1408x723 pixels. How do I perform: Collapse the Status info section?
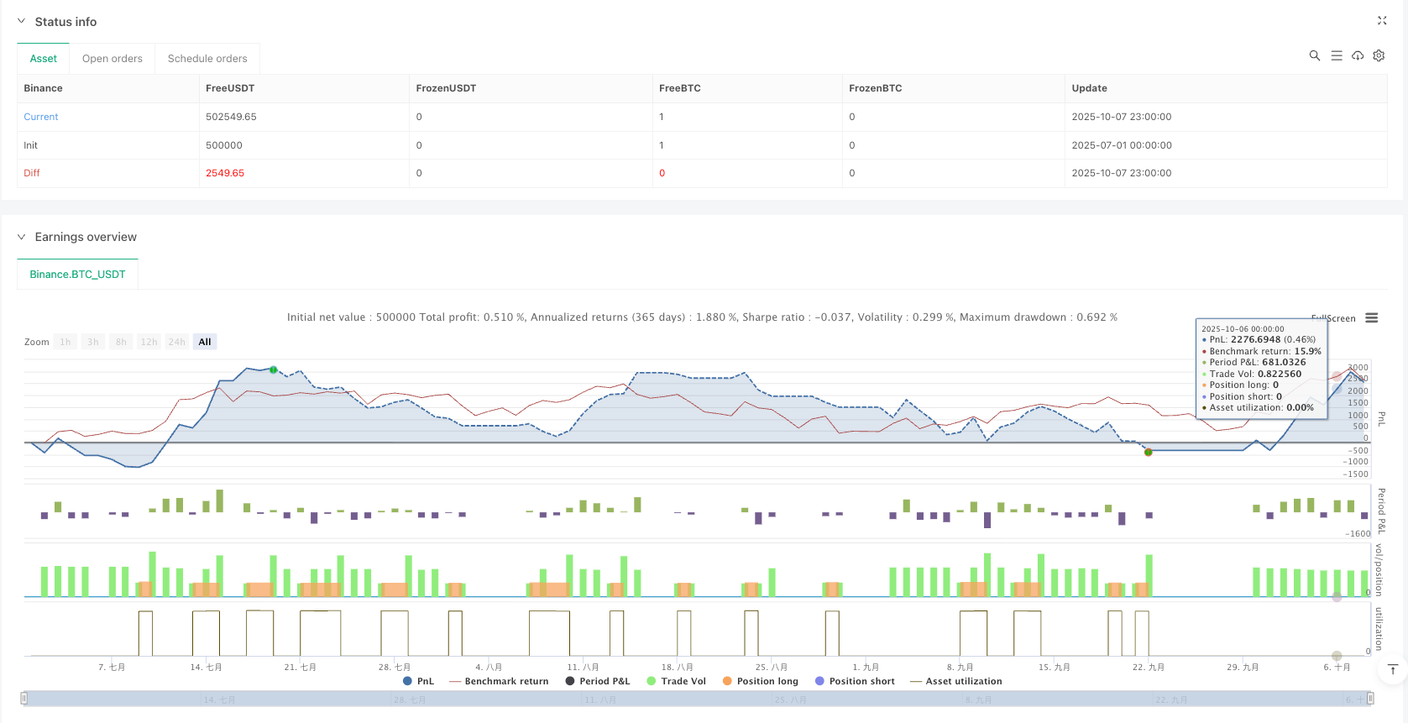(x=22, y=22)
